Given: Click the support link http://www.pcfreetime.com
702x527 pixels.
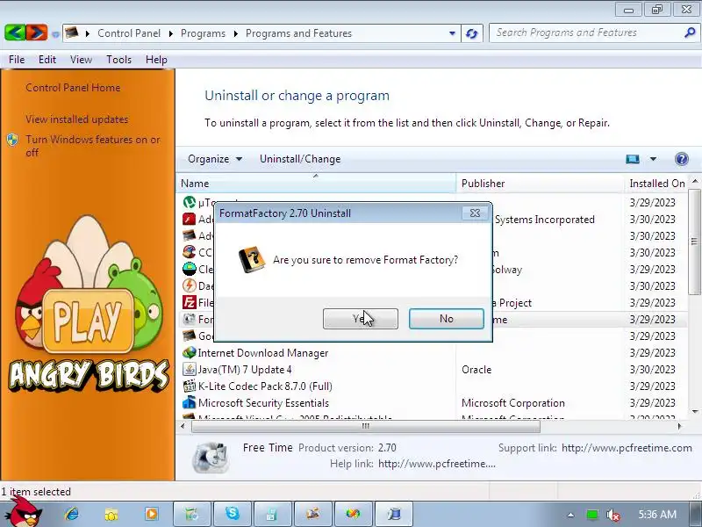Looking at the screenshot, I should click(x=627, y=448).
